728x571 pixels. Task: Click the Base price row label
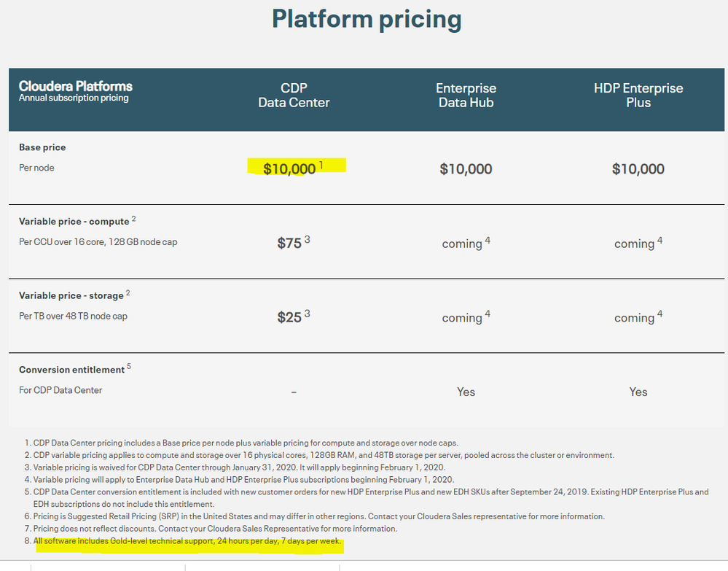[42, 147]
